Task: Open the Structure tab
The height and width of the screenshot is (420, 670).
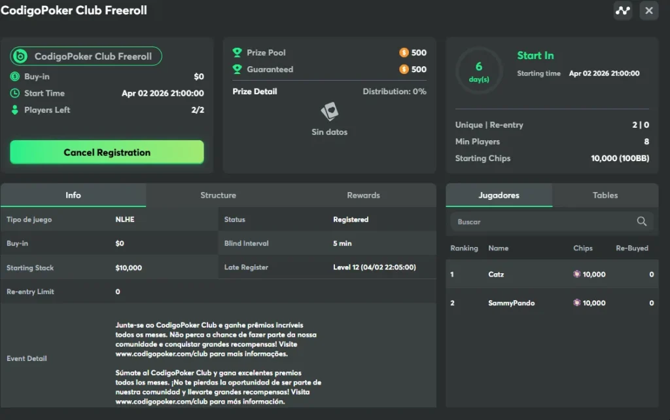Action: click(219, 195)
